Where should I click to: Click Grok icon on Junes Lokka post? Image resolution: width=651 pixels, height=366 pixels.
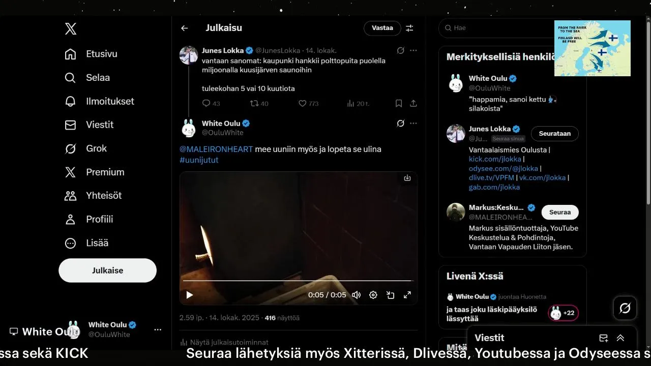click(401, 50)
